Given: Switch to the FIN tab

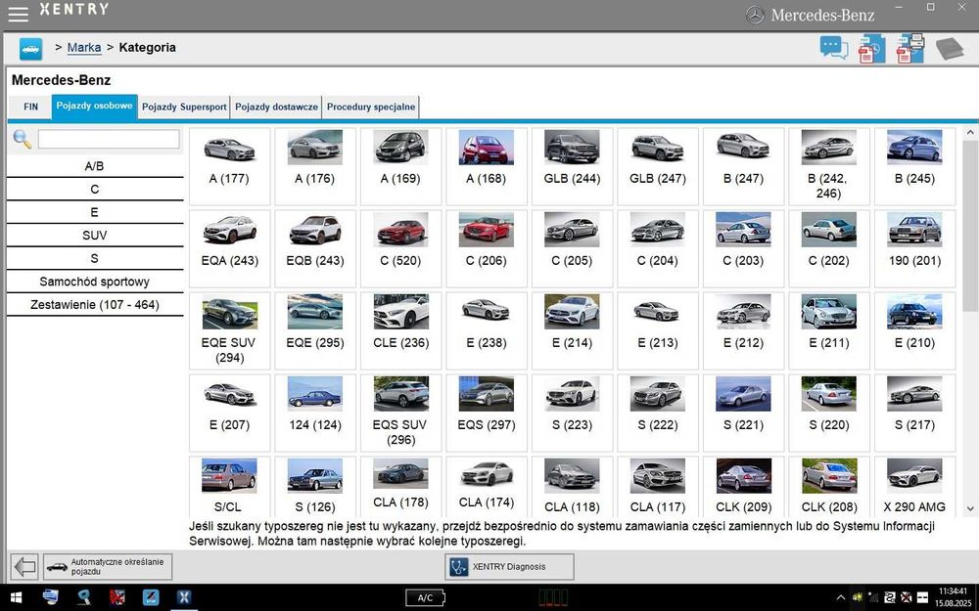Looking at the screenshot, I should [30, 107].
